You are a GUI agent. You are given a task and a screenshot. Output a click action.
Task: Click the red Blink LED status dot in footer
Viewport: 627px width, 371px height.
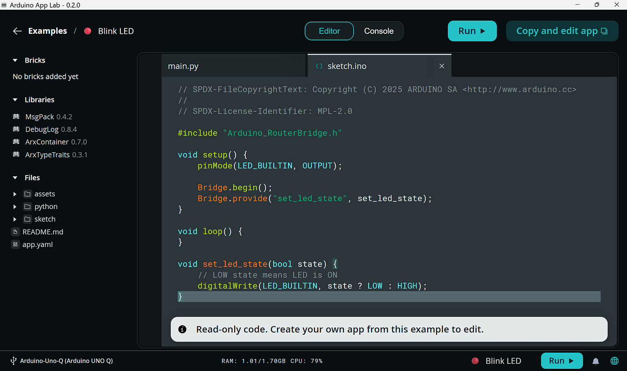pyautogui.click(x=475, y=361)
